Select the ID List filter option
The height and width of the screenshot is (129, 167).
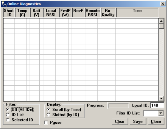click(8, 115)
